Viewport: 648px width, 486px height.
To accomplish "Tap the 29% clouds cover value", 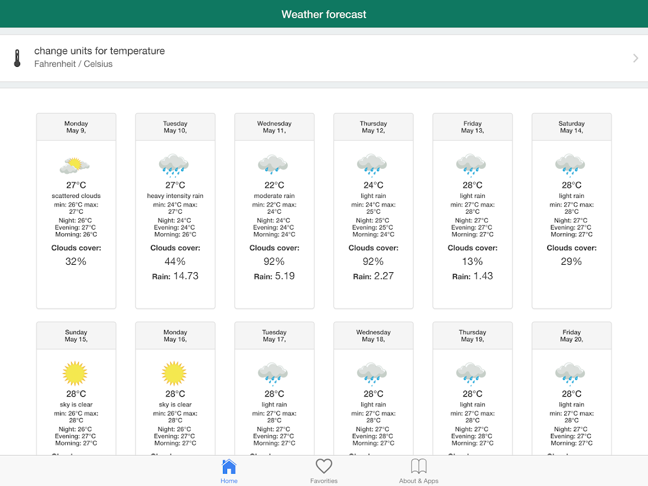I will pyautogui.click(x=571, y=262).
